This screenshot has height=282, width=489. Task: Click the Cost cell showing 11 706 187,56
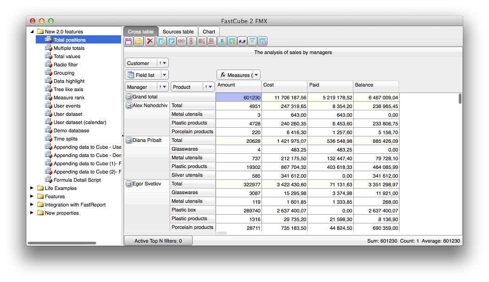coord(284,98)
